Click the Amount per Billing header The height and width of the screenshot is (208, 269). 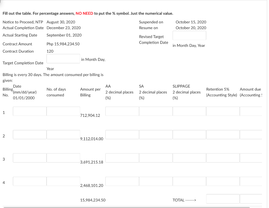90,92
